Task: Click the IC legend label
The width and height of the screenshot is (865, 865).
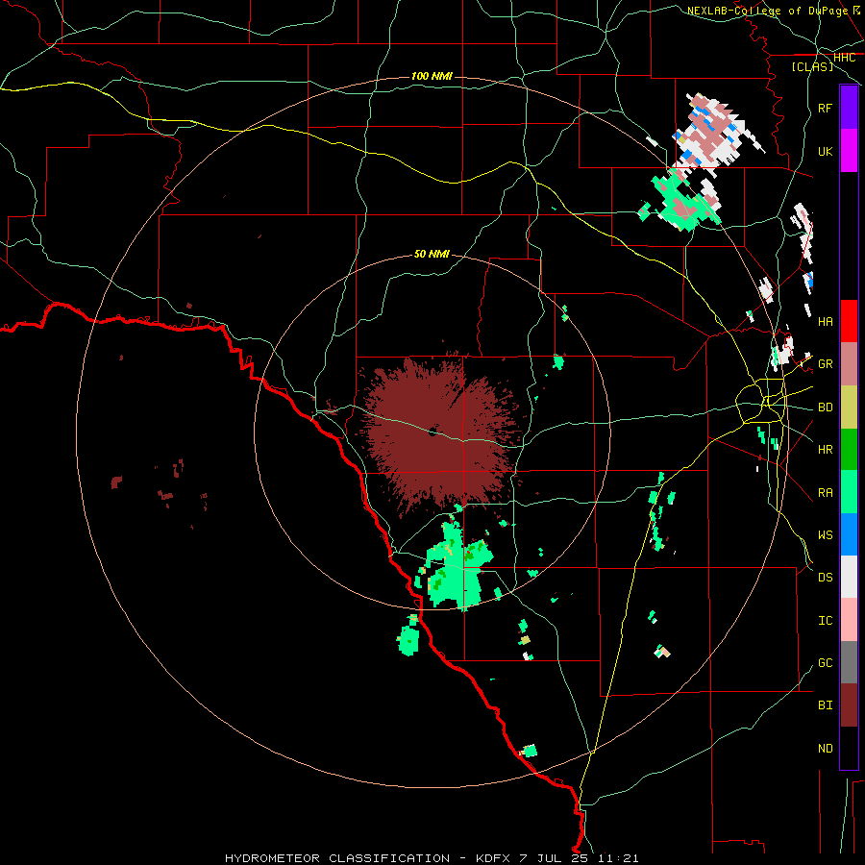Action: pyautogui.click(x=825, y=621)
